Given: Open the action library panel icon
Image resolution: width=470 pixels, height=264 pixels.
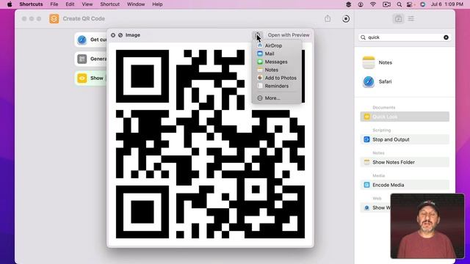Looking at the screenshot, I should pyautogui.click(x=398, y=18).
